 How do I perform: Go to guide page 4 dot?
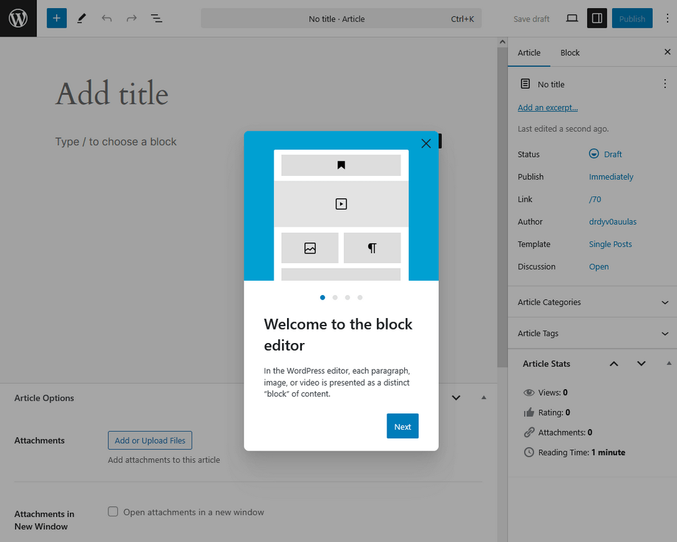[360, 297]
